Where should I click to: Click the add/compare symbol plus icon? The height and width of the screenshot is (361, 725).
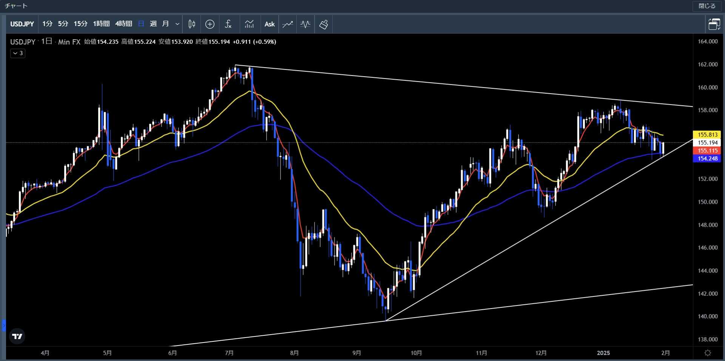coord(210,24)
